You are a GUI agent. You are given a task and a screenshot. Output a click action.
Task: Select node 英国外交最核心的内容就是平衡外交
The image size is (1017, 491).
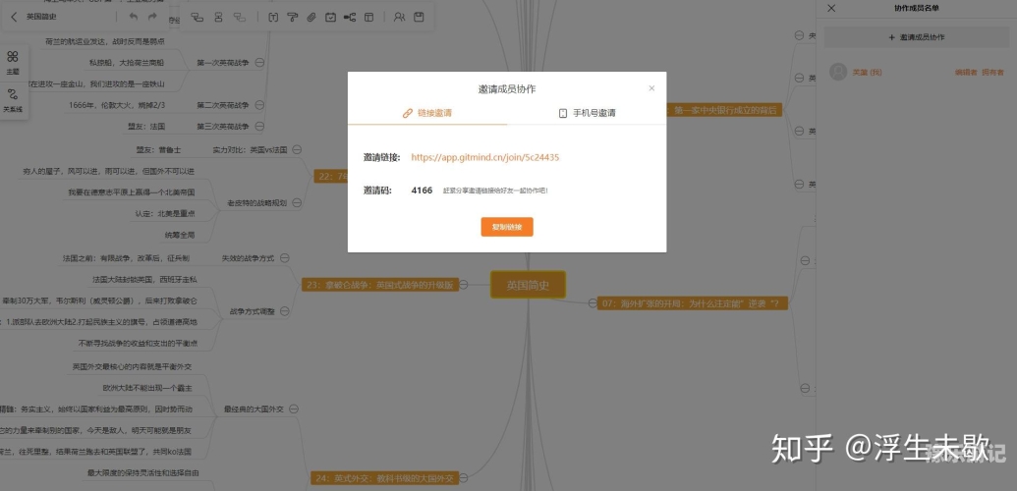pyautogui.click(x=133, y=366)
